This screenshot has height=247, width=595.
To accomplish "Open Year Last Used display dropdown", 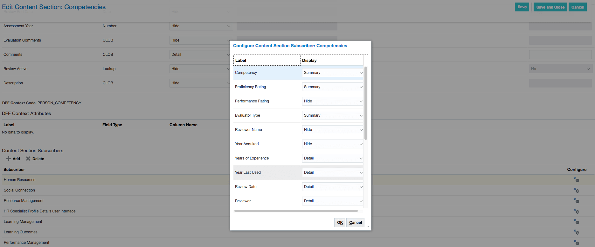I will click(x=333, y=172).
